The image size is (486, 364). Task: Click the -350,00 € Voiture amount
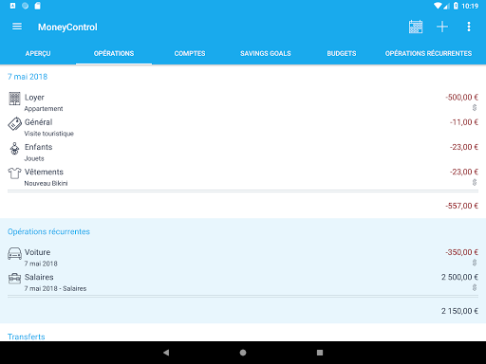click(x=461, y=252)
